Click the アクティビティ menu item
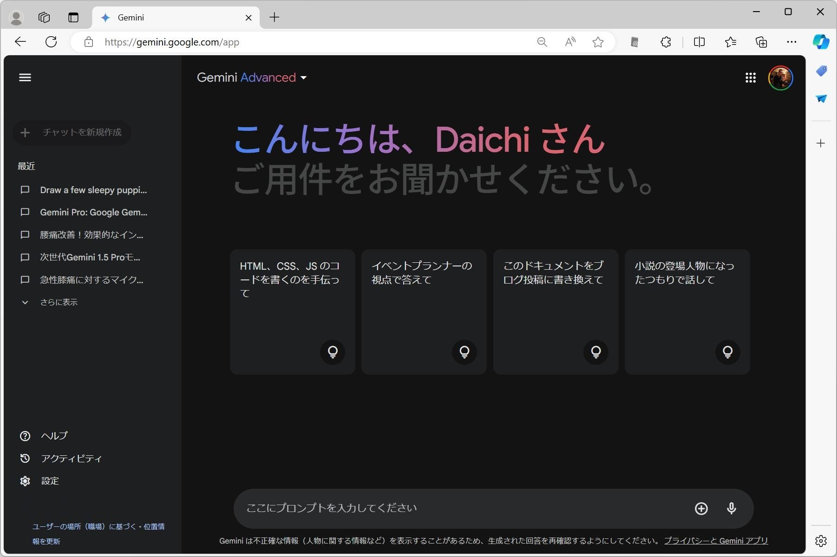 (72, 459)
